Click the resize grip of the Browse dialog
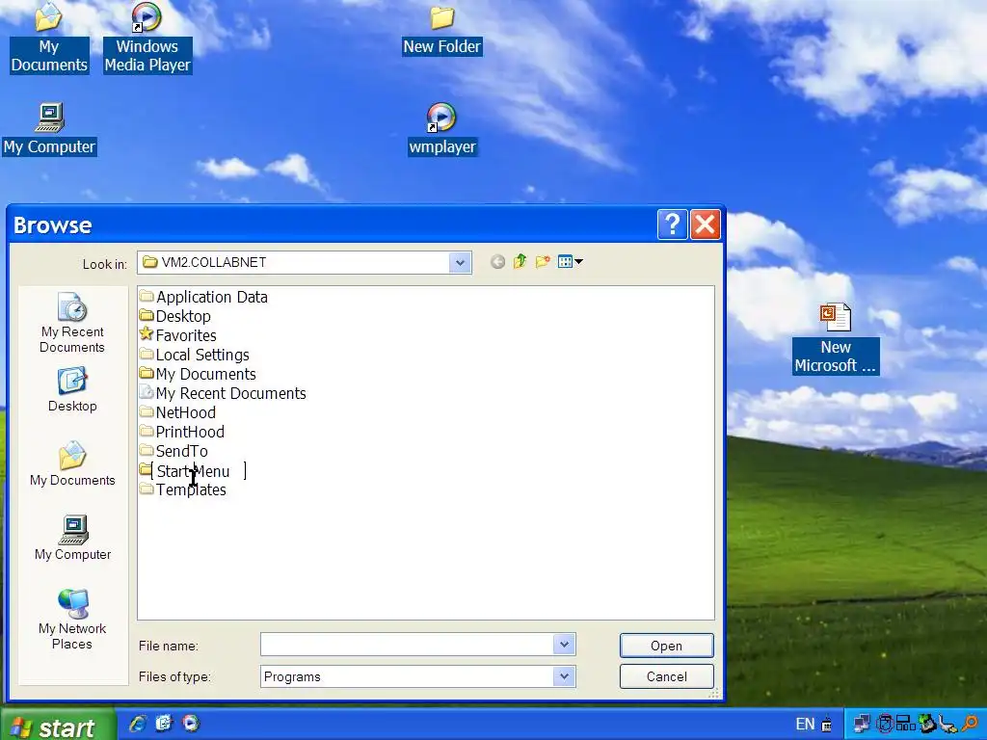Viewport: 987px width, 740px height. [714, 694]
